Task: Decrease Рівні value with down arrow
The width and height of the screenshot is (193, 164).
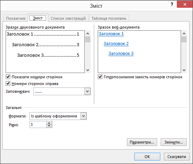Action: coord(49,126)
